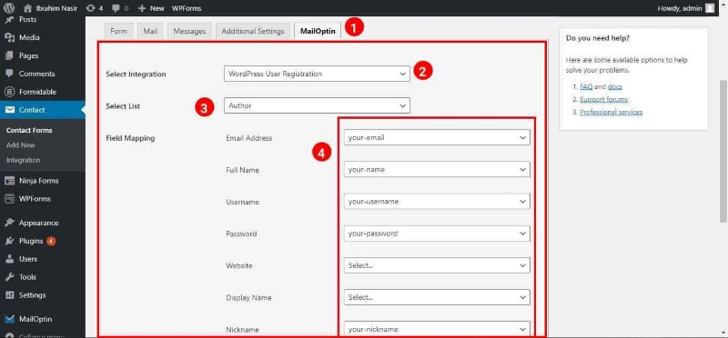
Task: Click the WordPress logo icon
Action: click(9, 8)
